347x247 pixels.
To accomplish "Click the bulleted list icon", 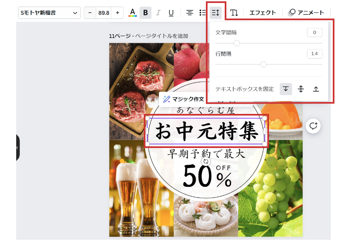I will tap(203, 13).
